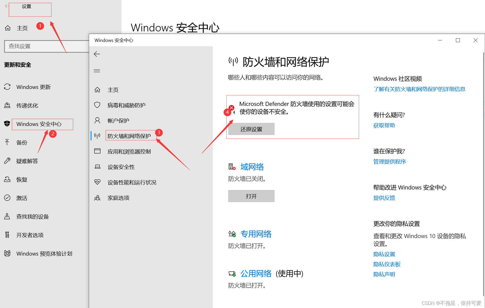Click the window icon for app and browser control
The height and width of the screenshot is (308, 485).
pyautogui.click(x=97, y=151)
